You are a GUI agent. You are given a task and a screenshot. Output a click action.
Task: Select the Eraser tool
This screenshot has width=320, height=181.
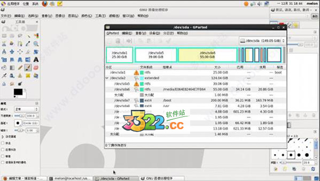[36, 67]
